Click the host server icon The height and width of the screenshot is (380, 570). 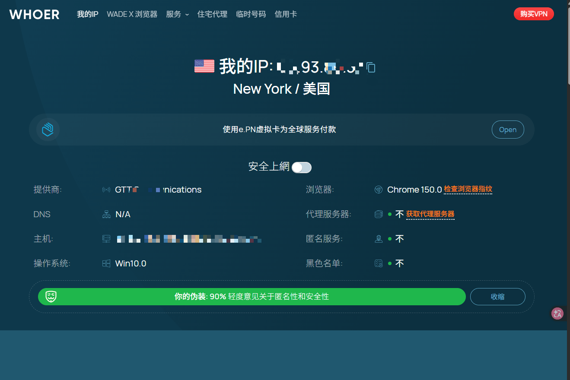point(106,239)
